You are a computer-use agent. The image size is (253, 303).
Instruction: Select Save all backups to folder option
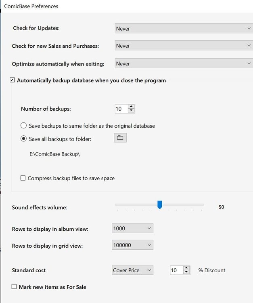coord(23,139)
